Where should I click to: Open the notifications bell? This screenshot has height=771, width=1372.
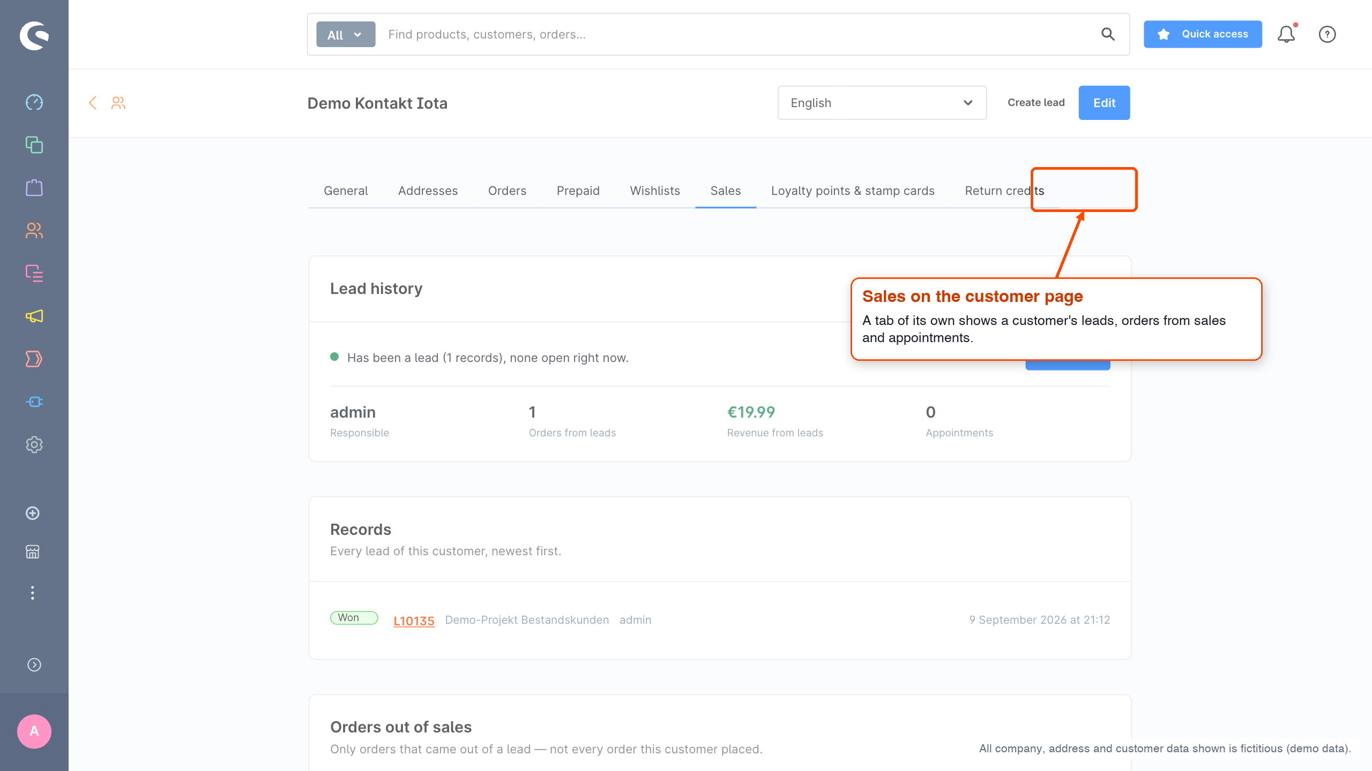1286,34
